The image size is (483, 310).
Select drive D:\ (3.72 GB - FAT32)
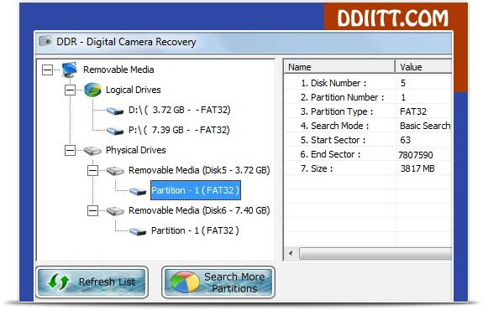[x=179, y=110]
